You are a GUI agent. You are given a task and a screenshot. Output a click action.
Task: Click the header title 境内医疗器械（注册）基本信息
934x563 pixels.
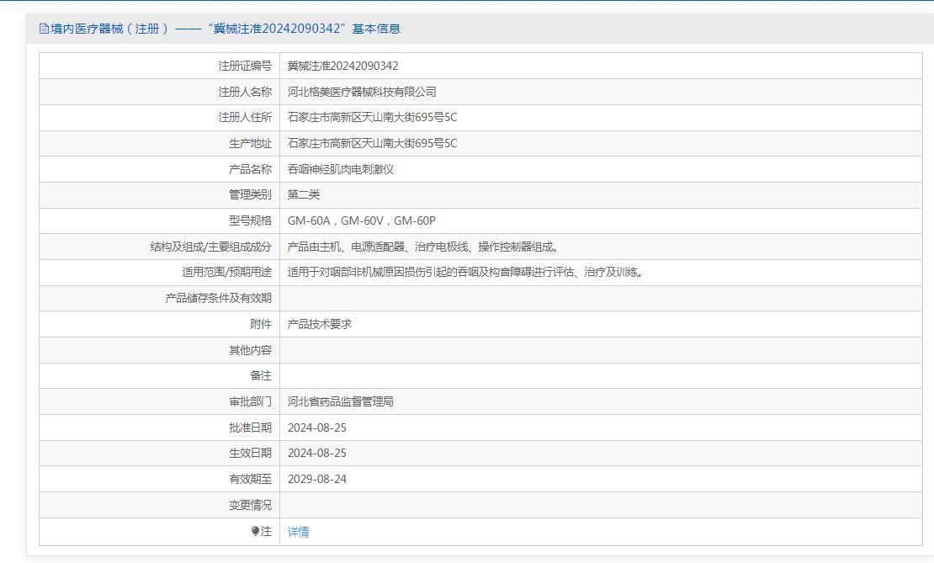(x=226, y=29)
